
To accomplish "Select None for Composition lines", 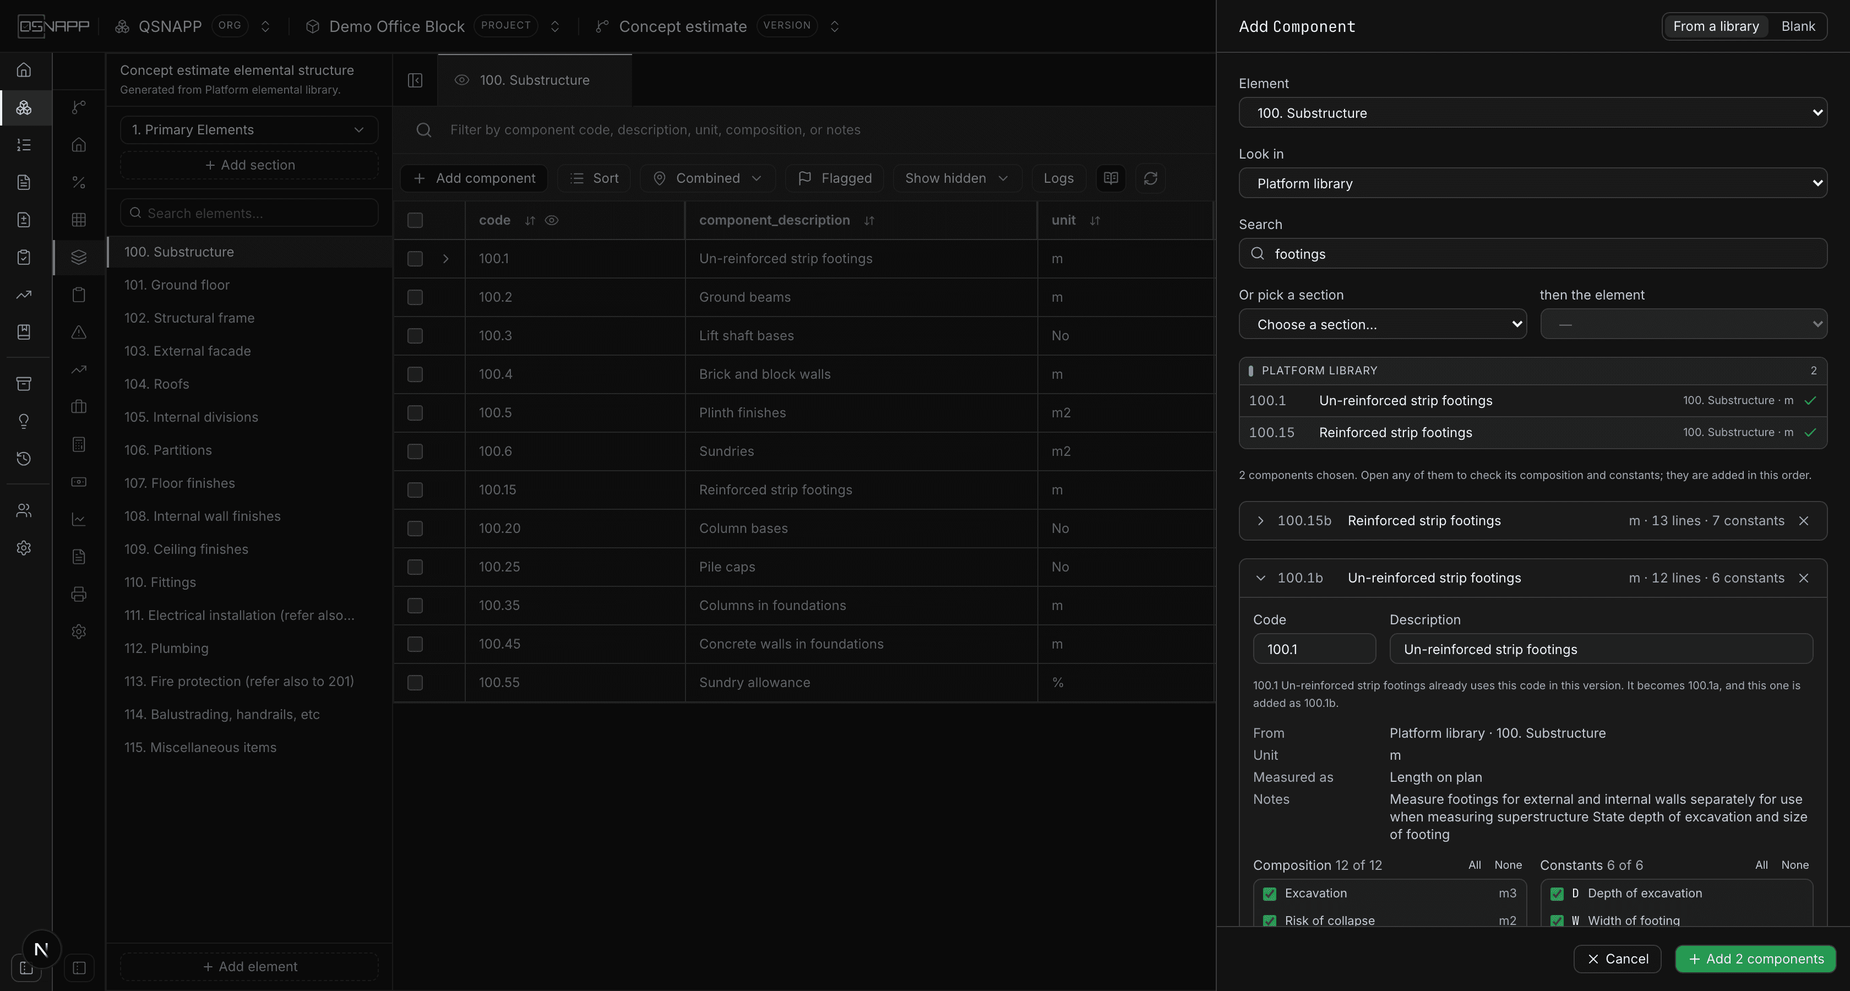I will (1508, 865).
